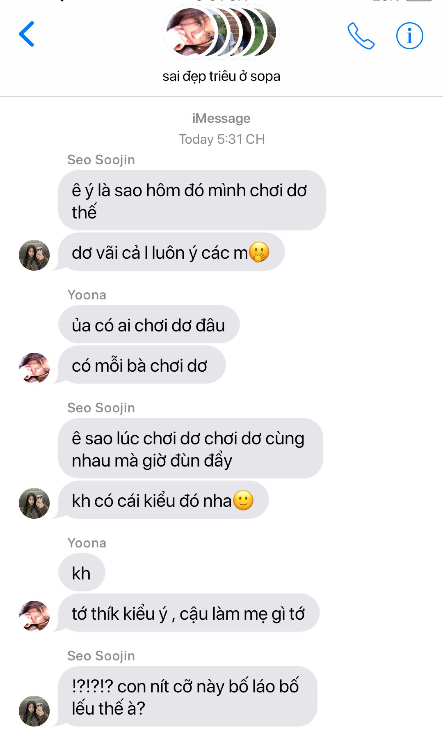Tap Seo Soojin's avatar beside the last message
Viewport: 443px width, 738px height.
(34, 711)
